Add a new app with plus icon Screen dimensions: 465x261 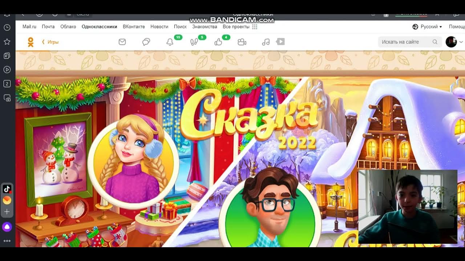[x=7, y=212]
